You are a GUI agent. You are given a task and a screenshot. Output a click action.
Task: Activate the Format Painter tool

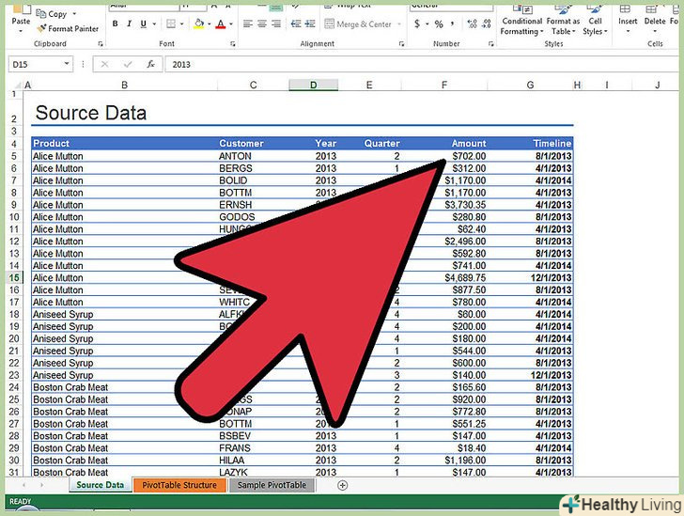tap(68, 29)
